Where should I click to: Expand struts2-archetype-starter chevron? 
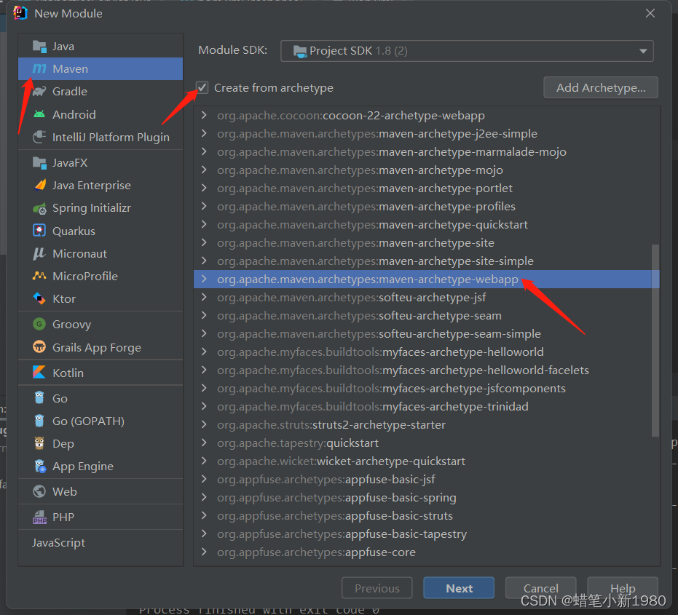[204, 424]
